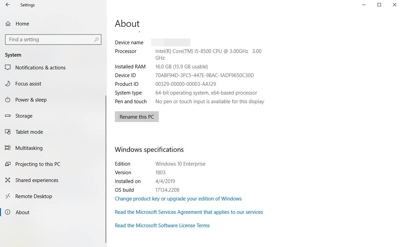This screenshot has width=401, height=247.
Task: Click the Tablet mode icon
Action: (x=8, y=132)
